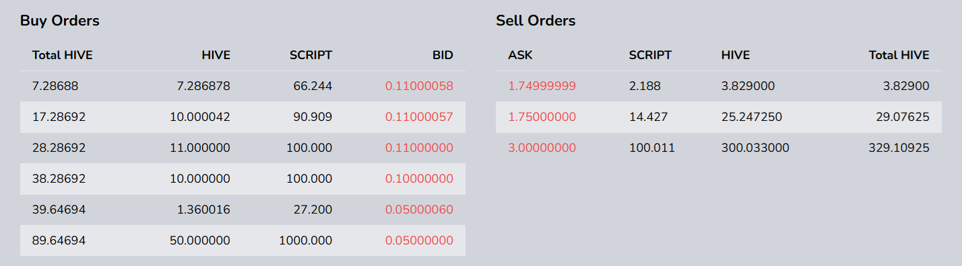Image resolution: width=962 pixels, height=266 pixels.
Task: Select the 0.11000058 bid price
Action: (419, 86)
